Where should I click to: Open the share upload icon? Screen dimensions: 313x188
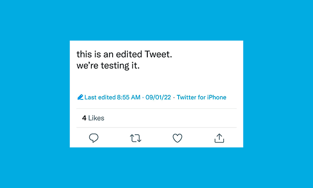coord(220,138)
